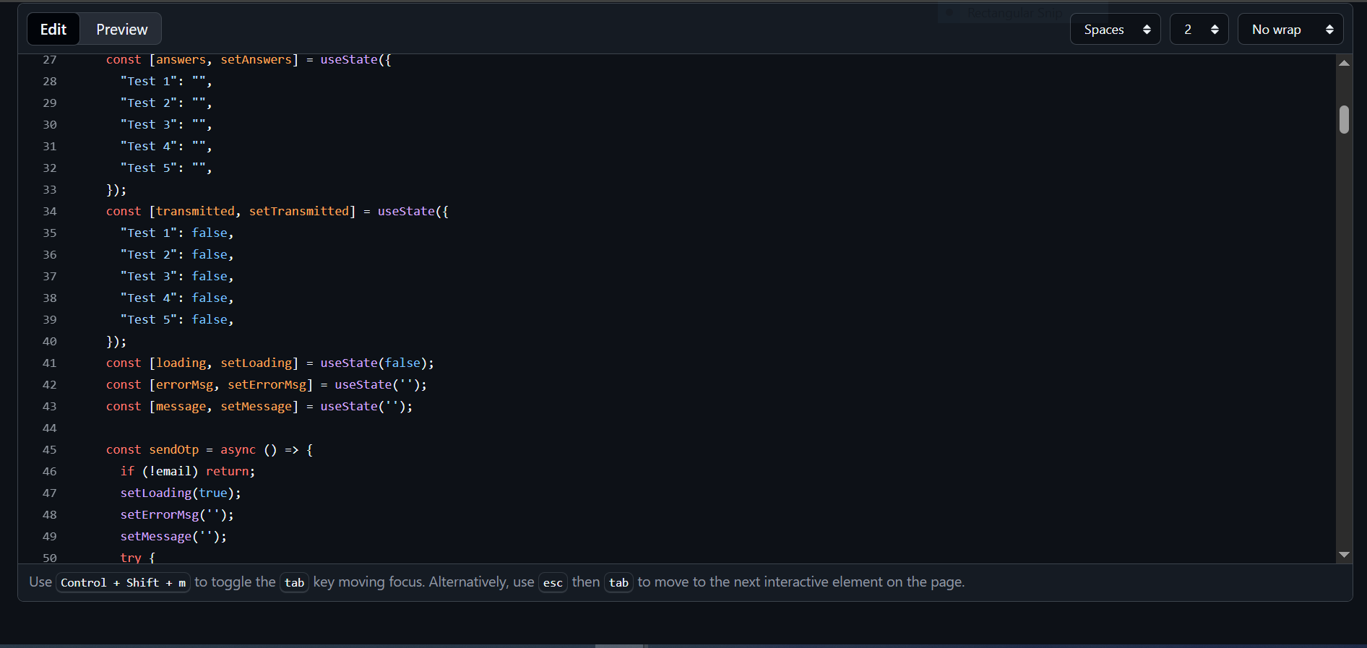
Task: Click 'false' value on "Test 4" line 38
Action: 210,298
